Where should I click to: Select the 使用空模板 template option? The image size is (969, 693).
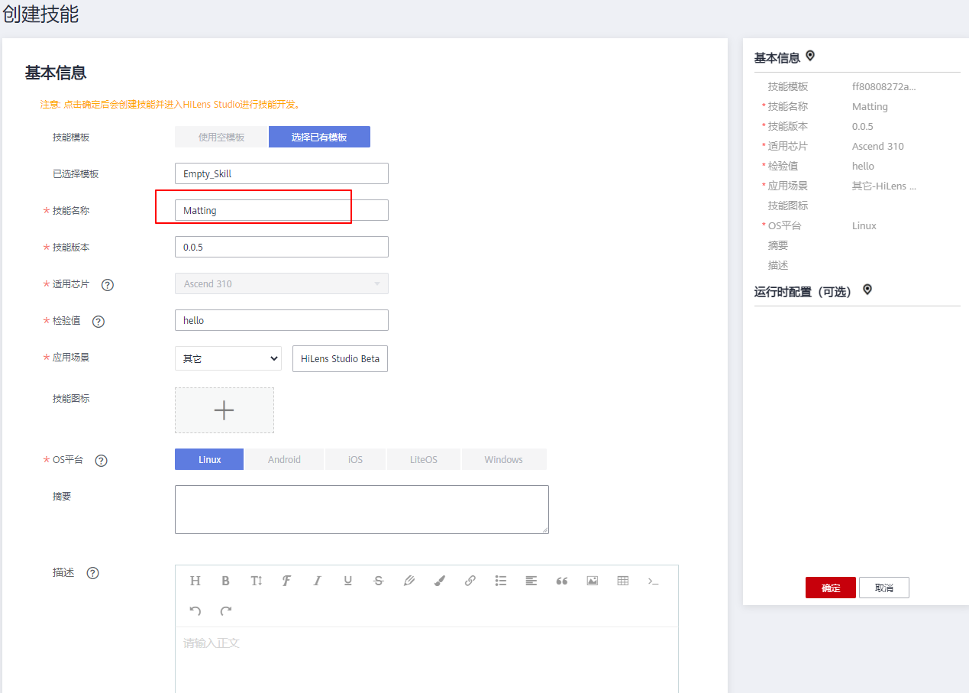point(221,137)
